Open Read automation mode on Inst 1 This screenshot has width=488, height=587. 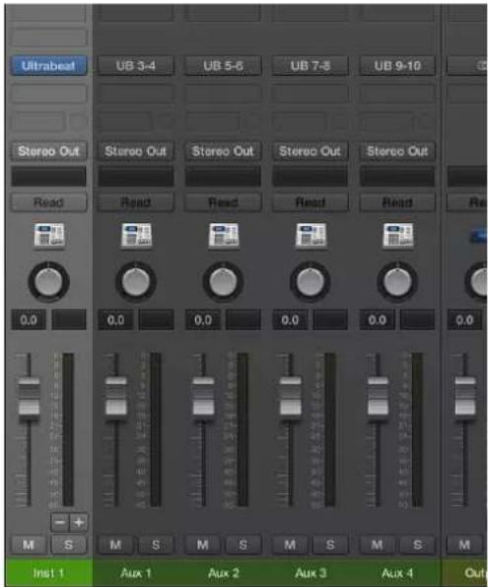click(x=48, y=202)
